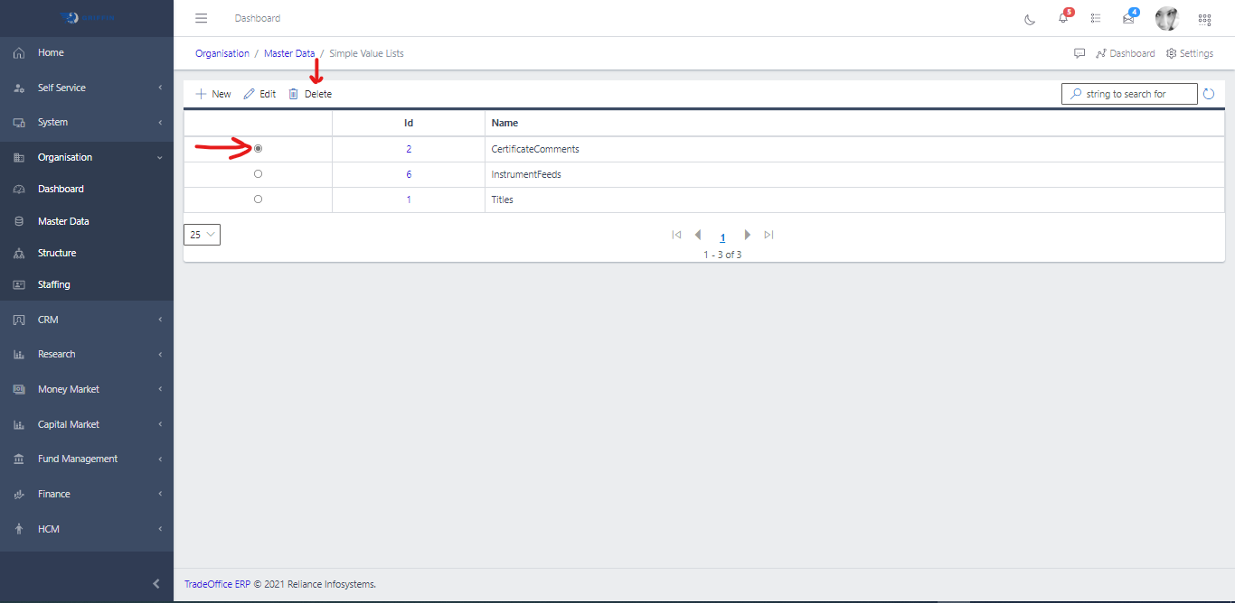Click the Organisation breadcrumb link

tap(222, 53)
